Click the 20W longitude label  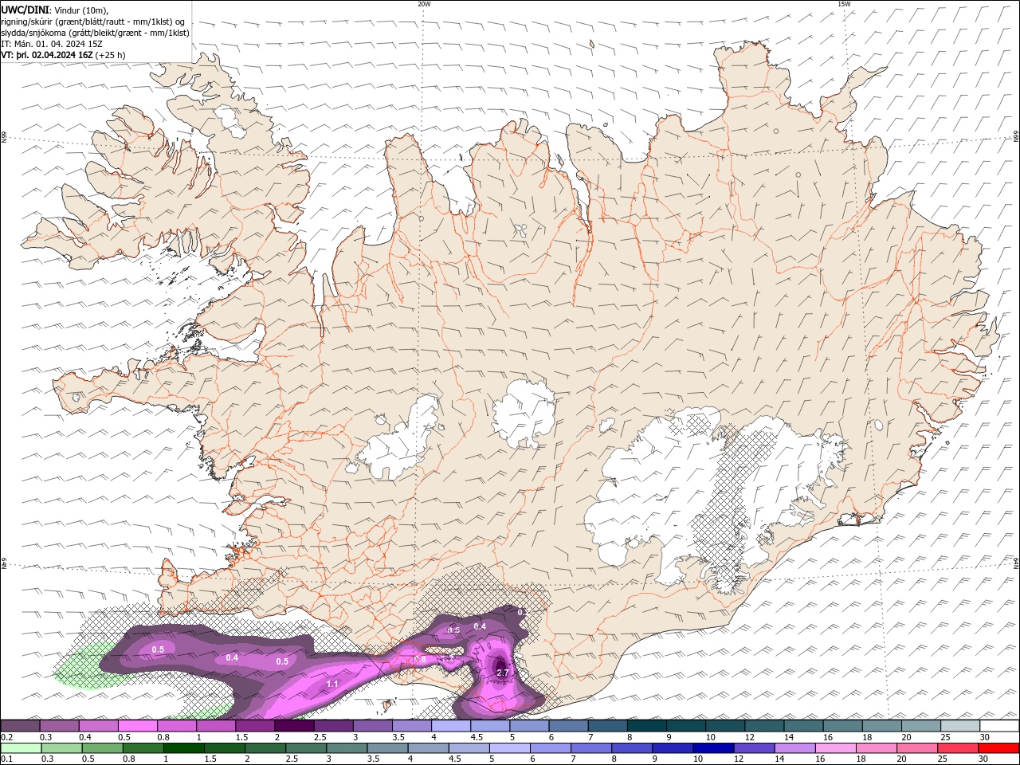(424, 4)
